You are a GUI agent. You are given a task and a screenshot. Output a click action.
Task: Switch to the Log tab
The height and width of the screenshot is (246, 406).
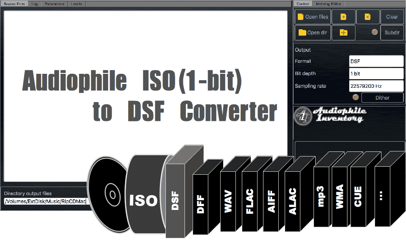click(35, 4)
